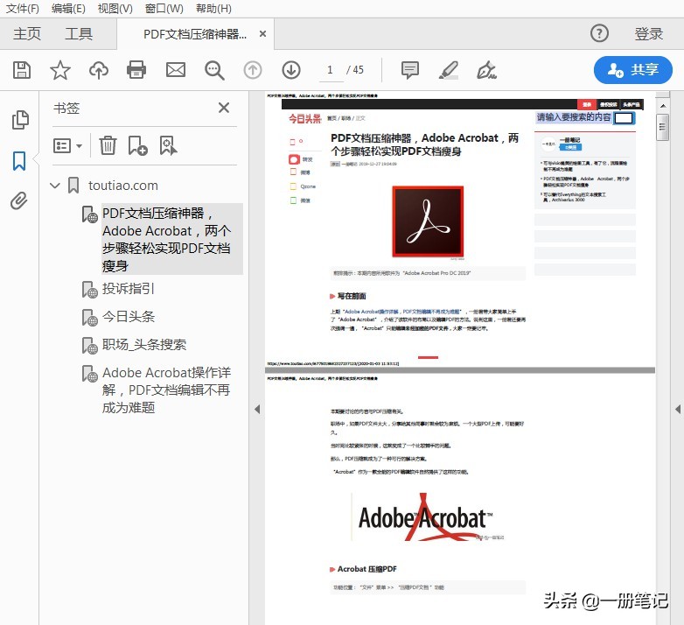Select bookmark PDF文档压缩神器，Adobe Acrobat
Image resolution: width=684 pixels, height=625 pixels.
(x=171, y=239)
